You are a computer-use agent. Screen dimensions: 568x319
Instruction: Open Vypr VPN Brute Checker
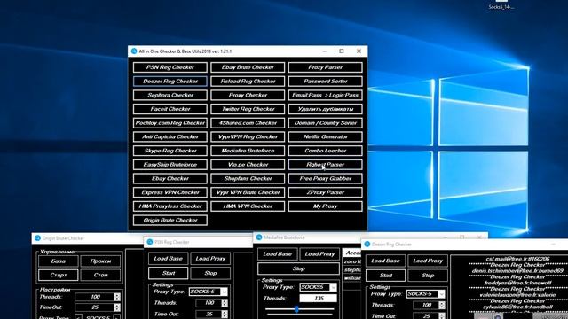(248, 192)
